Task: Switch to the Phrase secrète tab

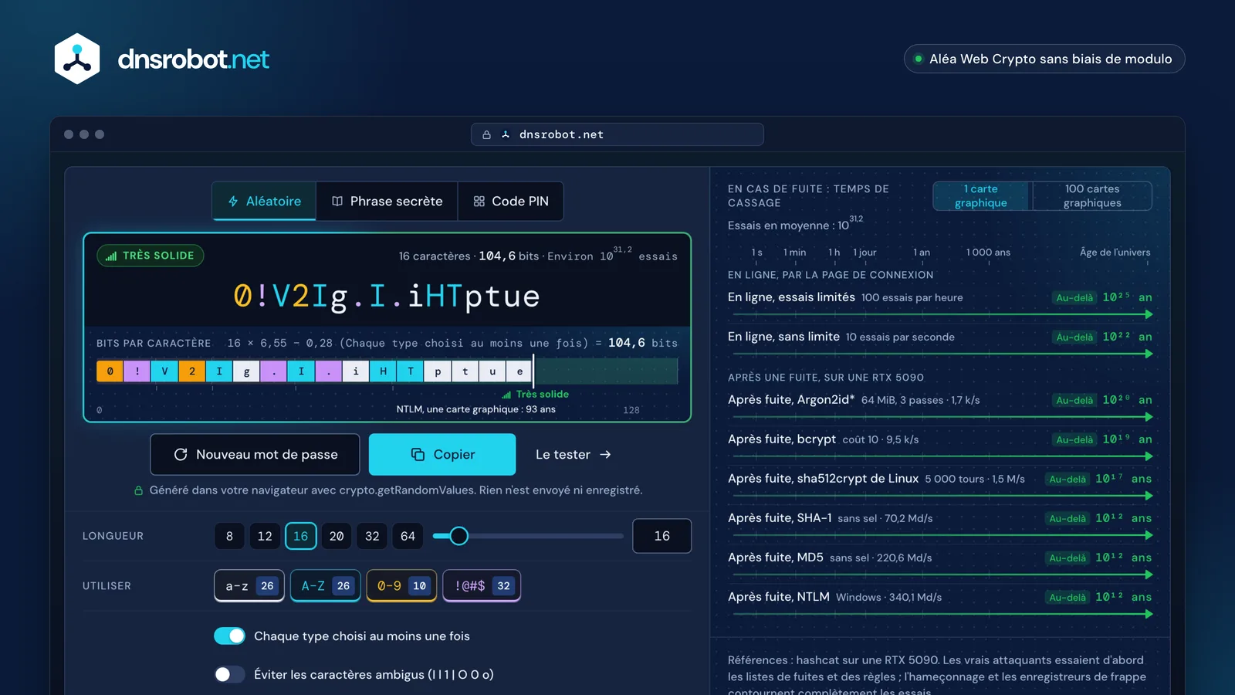Action: point(387,202)
